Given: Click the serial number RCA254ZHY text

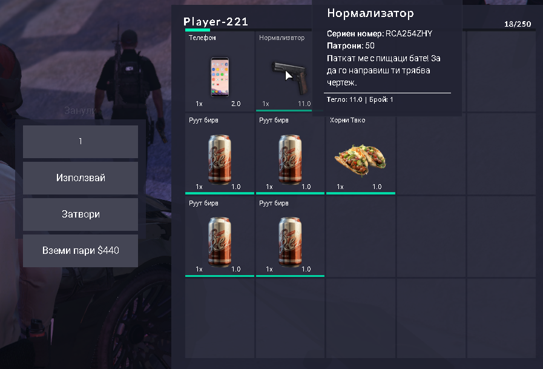Looking at the screenshot, I should point(409,33).
